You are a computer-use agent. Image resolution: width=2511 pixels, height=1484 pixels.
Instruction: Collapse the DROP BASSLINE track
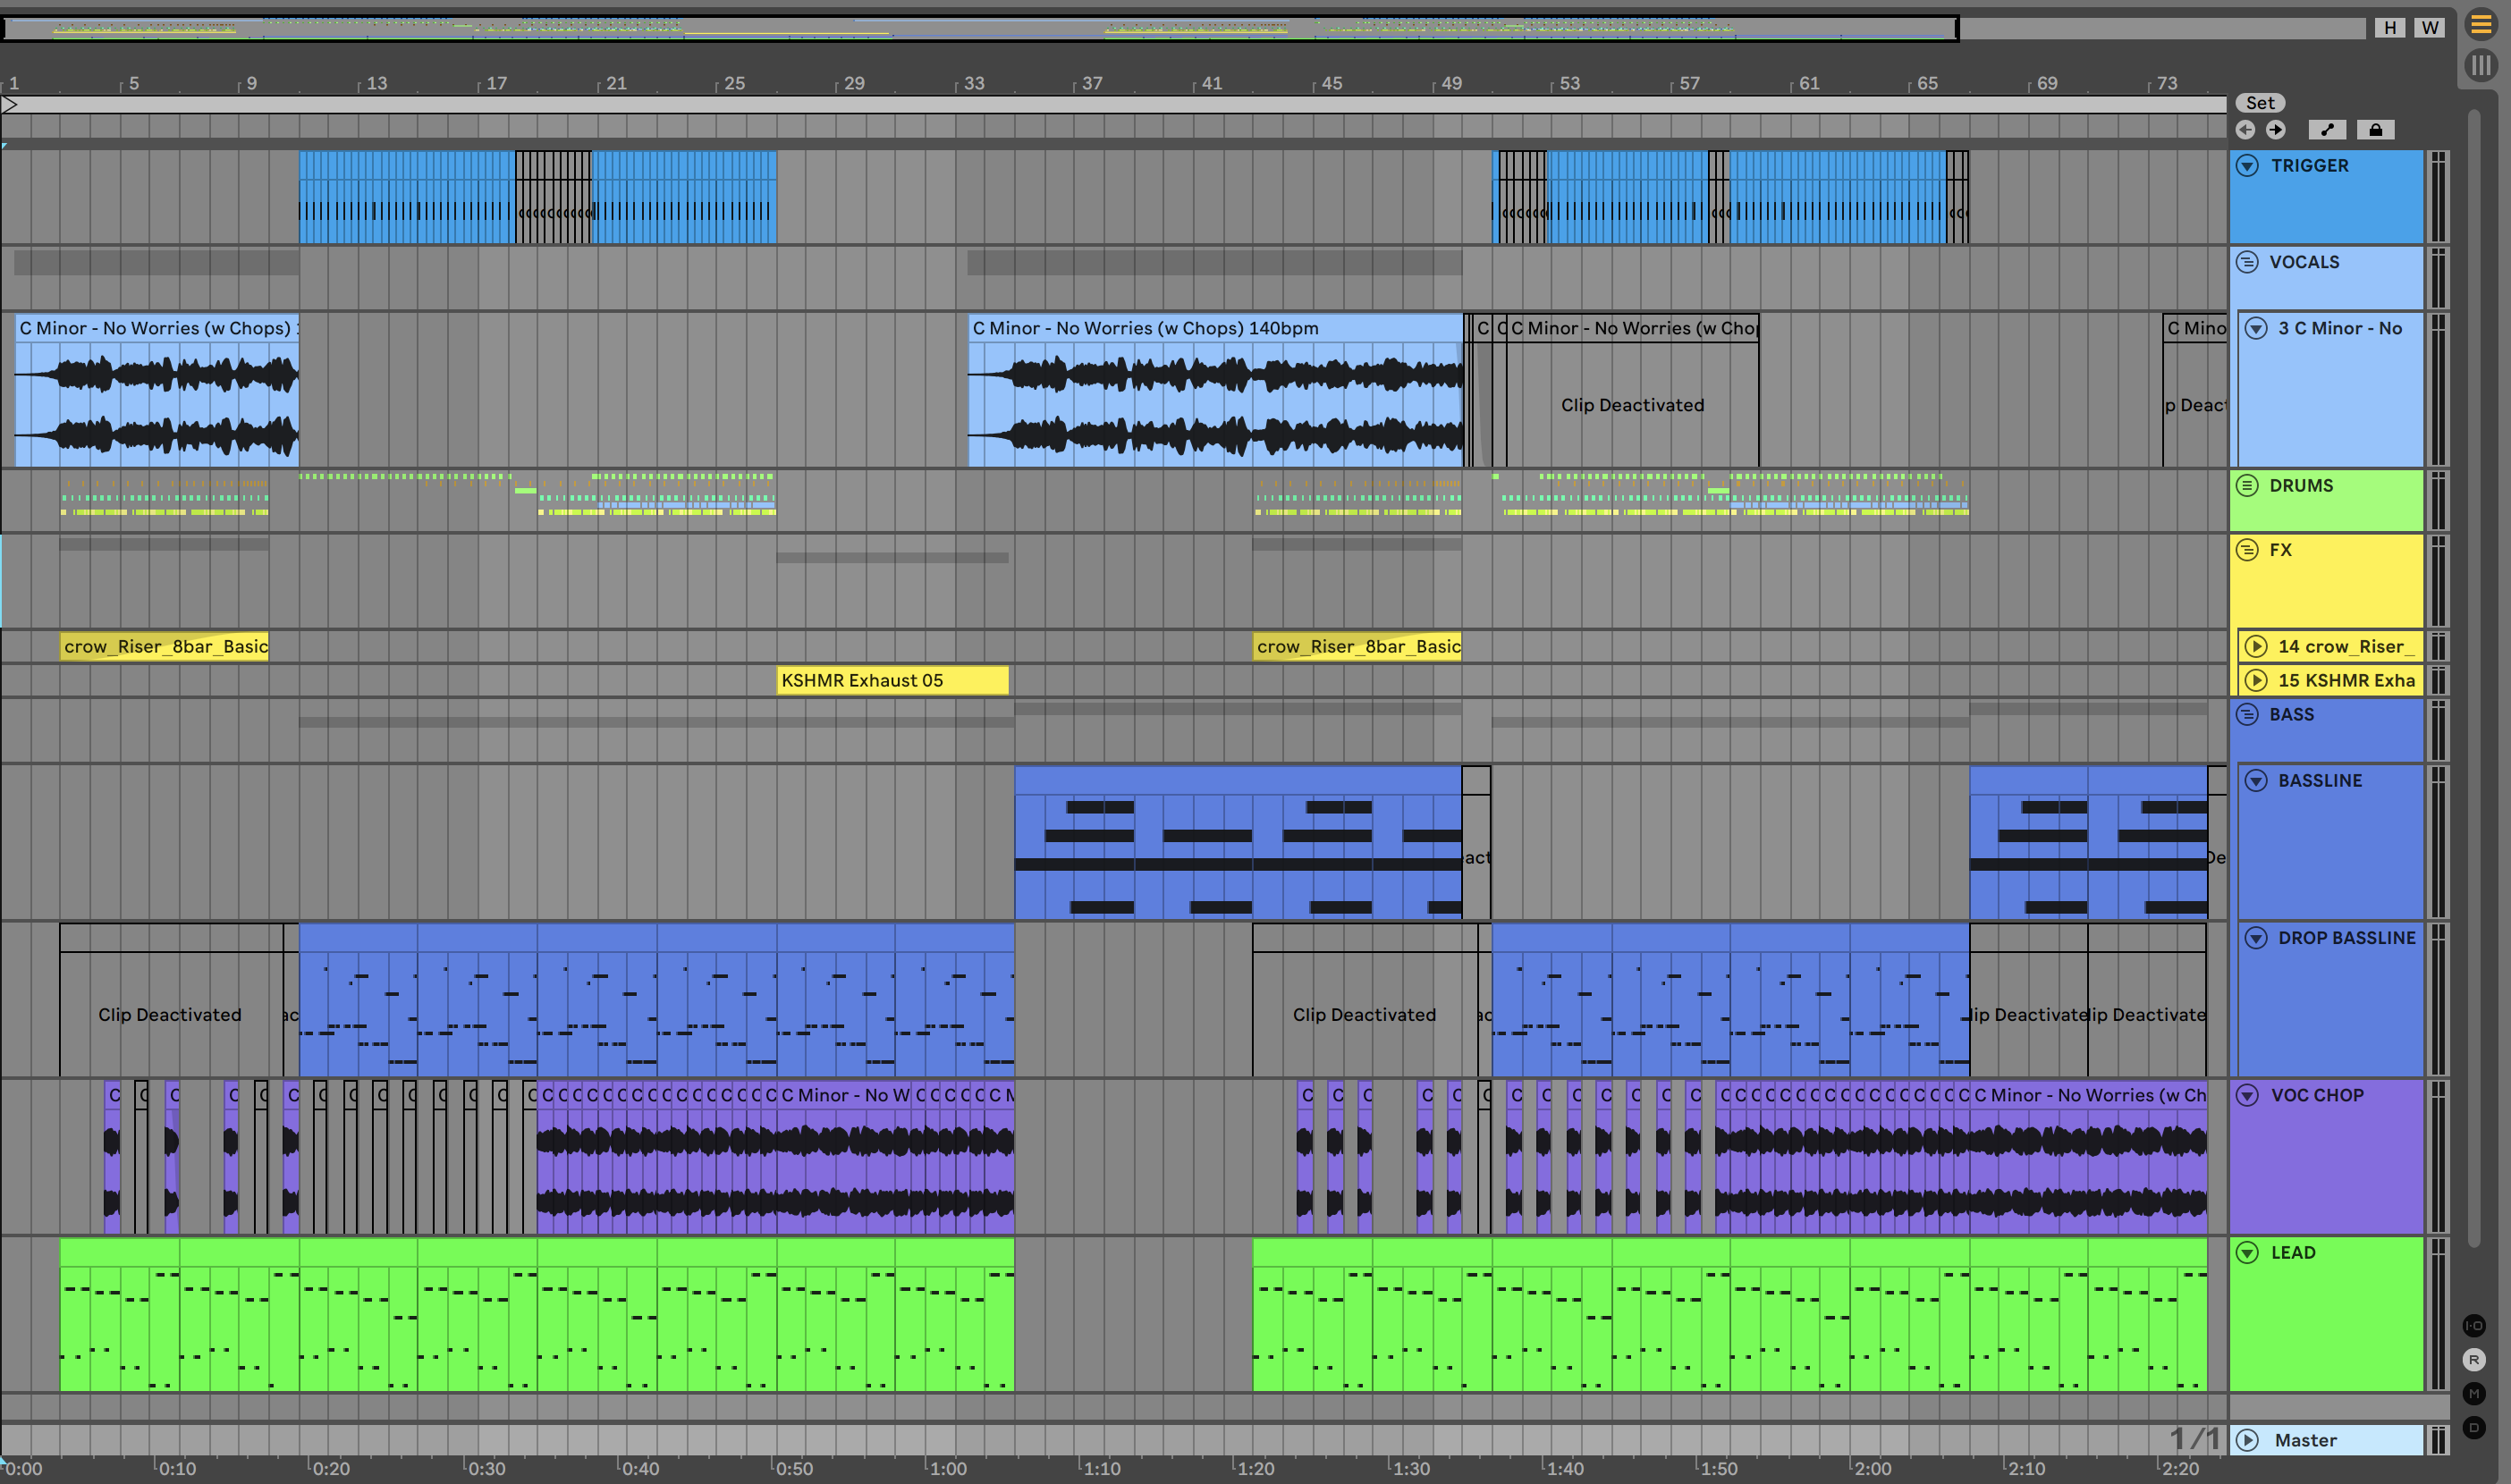click(2256, 938)
